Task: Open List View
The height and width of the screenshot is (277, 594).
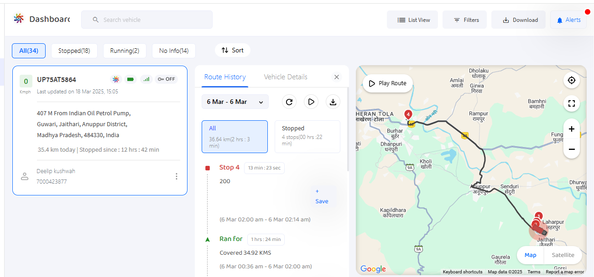Action: (x=412, y=20)
